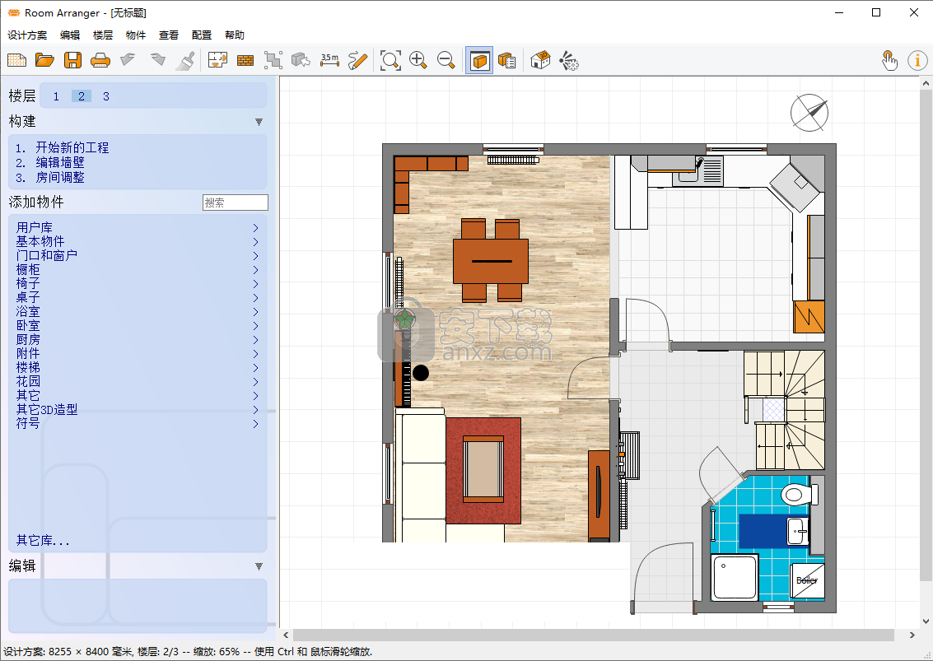Image resolution: width=933 pixels, height=661 pixels.
Task: Expand the 椅子 category
Action: (138, 284)
